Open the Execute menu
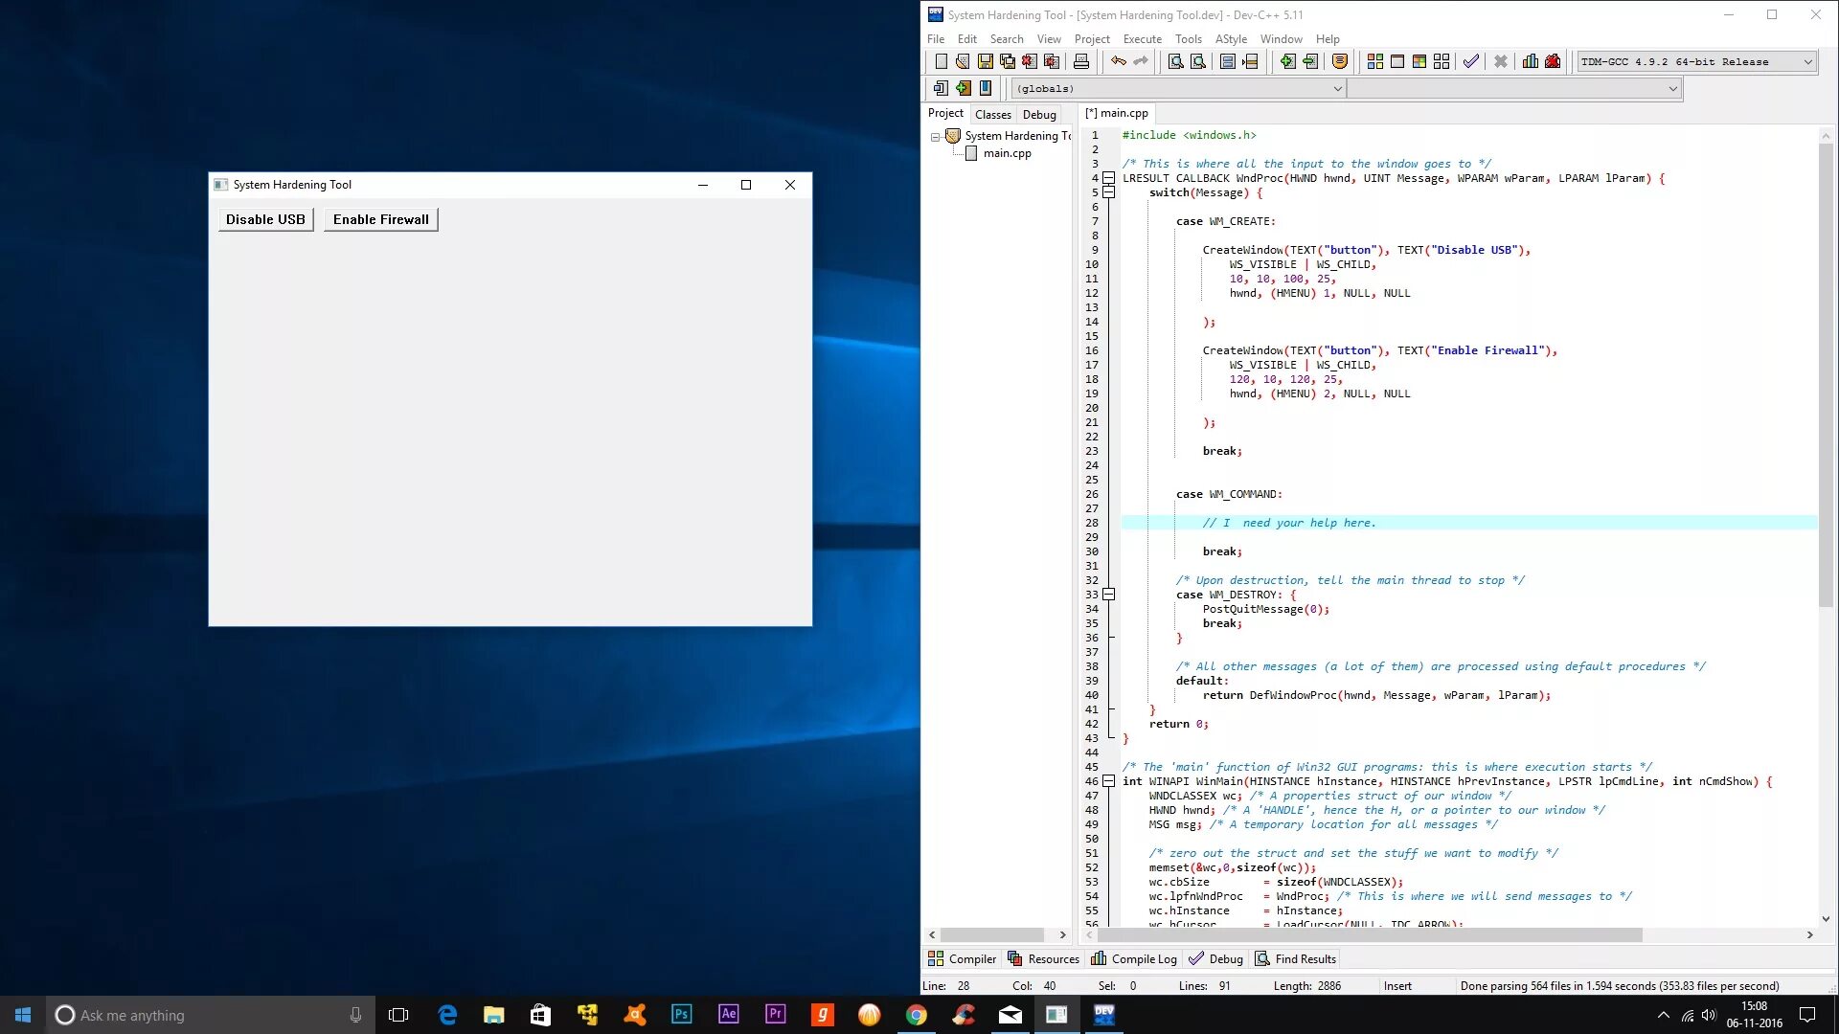 pos(1142,38)
